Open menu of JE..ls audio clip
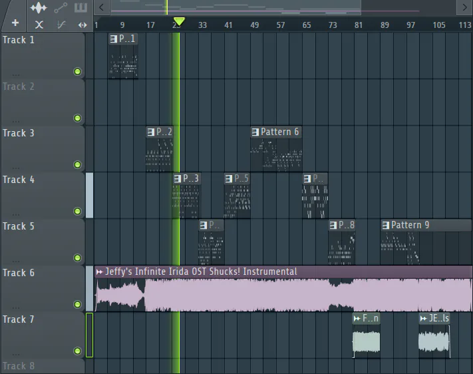Screen dimensions: 473x374 click(424, 319)
